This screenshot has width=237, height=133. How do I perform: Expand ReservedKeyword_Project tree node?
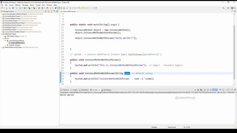[x=1, y=47]
